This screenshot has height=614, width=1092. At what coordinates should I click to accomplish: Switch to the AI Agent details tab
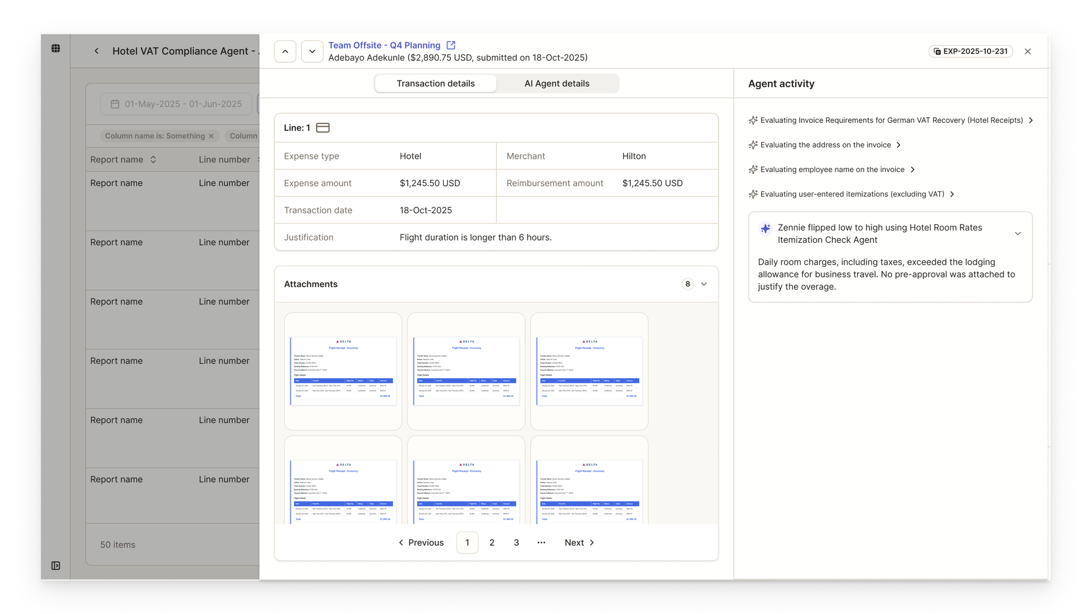[556, 84]
